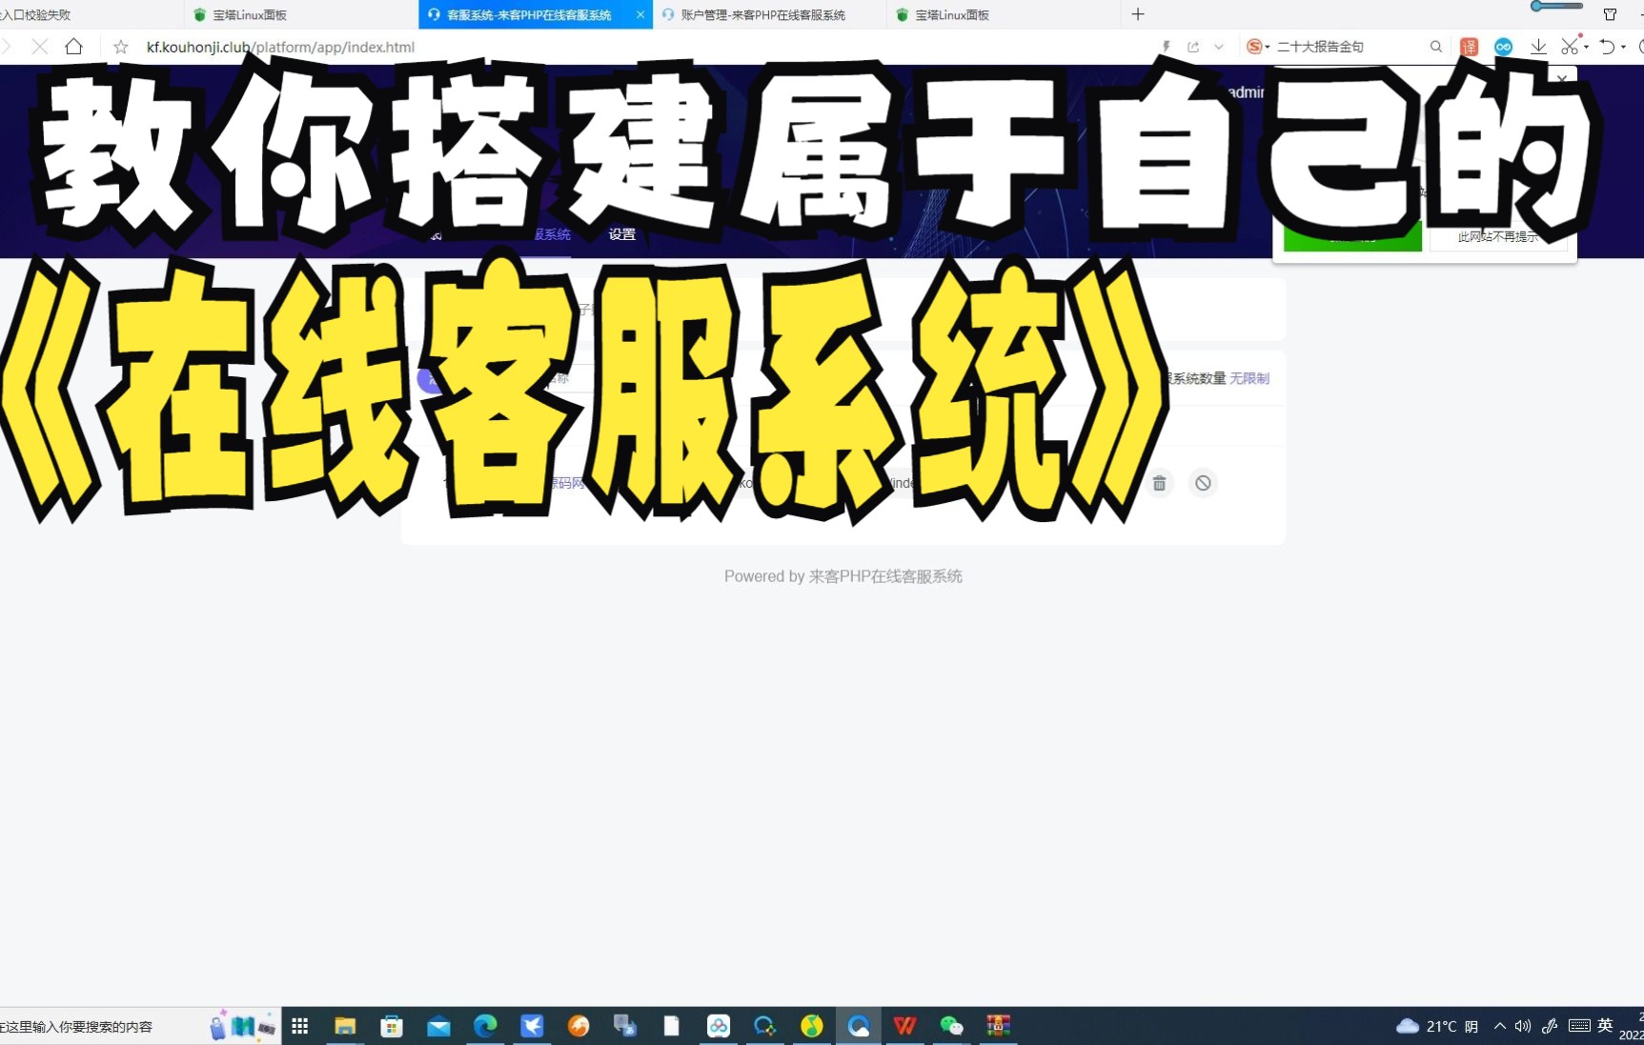Click the circle-slash disable icon

(x=1203, y=483)
